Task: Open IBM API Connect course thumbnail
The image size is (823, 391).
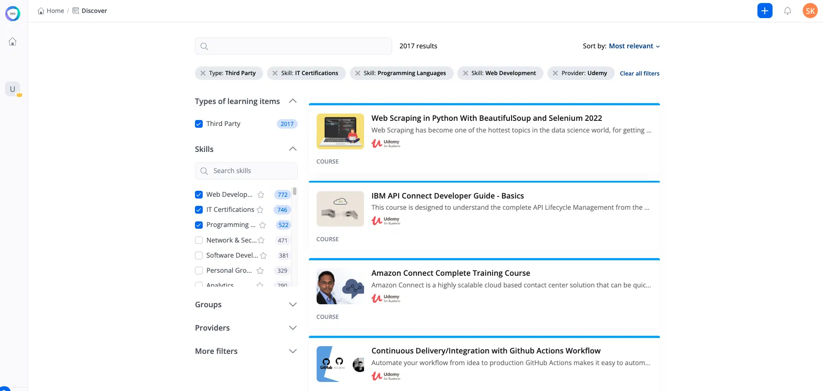Action: click(x=340, y=209)
